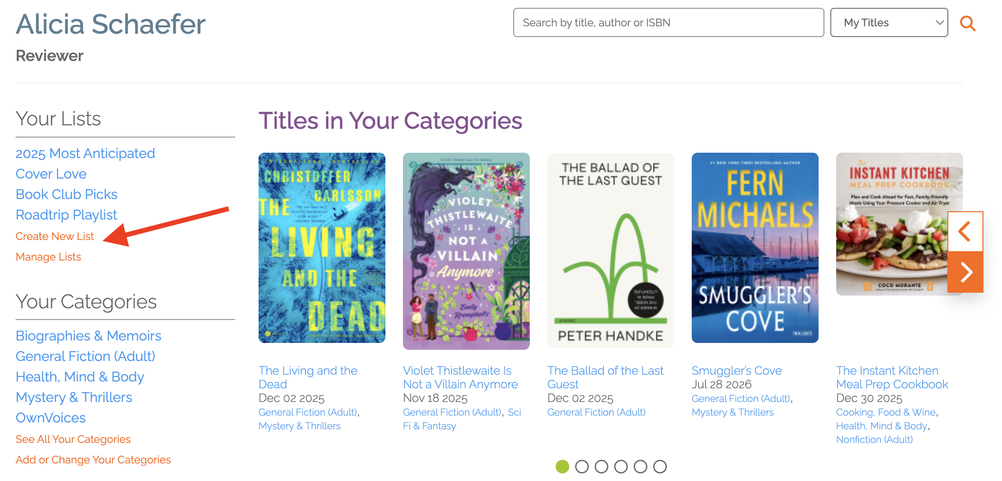Click See All Your Categories

73,440
